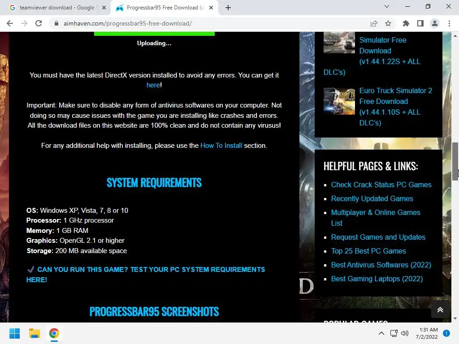Screen dimensions: 459x344
Task: Open Top 25 Best PC Games
Action: [x=368, y=251]
